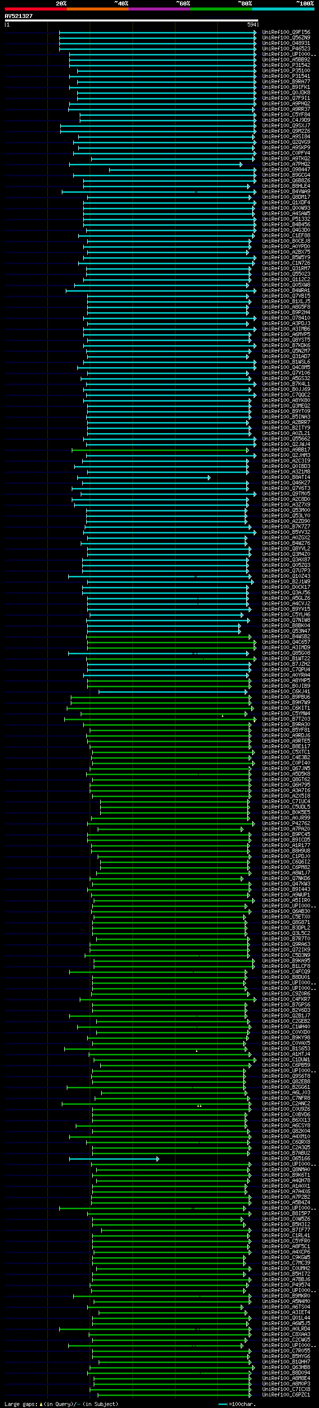The height and width of the screenshot is (1408, 319).
Task: Open hit UniRef100_Q9FI56
Action: coord(286,32)
